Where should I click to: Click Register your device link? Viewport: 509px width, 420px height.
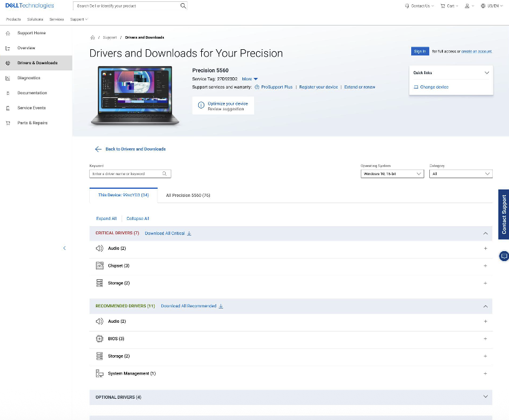[318, 87]
